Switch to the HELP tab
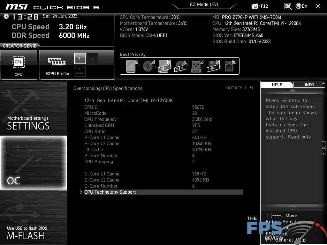The image size is (327, 245). (277, 85)
